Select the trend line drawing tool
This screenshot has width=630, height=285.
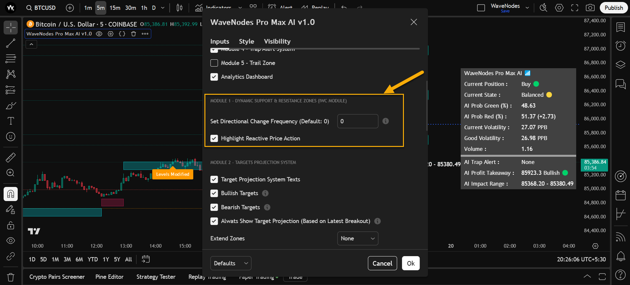(10, 43)
